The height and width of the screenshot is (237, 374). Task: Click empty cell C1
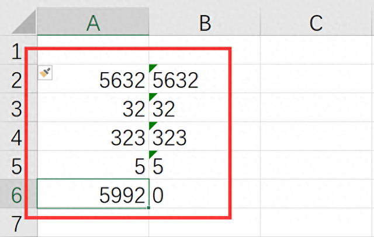[316, 50]
